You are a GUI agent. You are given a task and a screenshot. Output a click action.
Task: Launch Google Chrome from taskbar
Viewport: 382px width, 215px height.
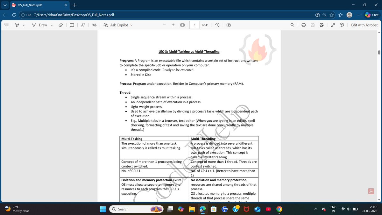pos(279,209)
